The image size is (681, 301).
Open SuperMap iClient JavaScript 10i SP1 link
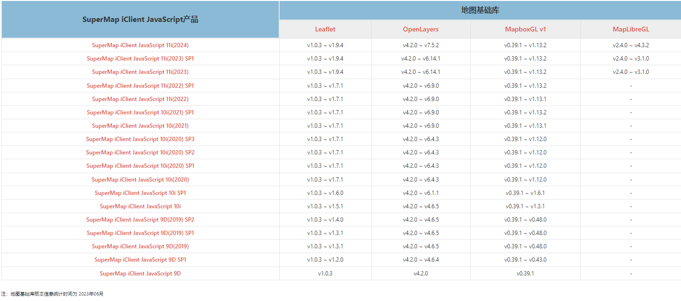[x=140, y=193]
